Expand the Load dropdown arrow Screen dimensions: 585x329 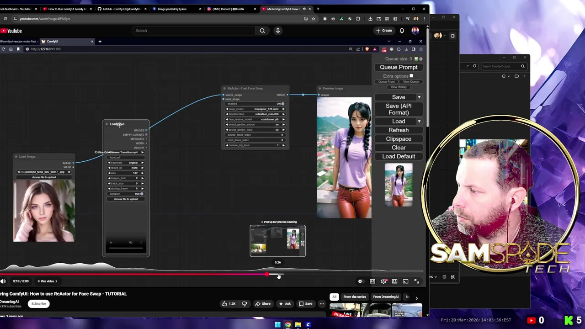[419, 122]
